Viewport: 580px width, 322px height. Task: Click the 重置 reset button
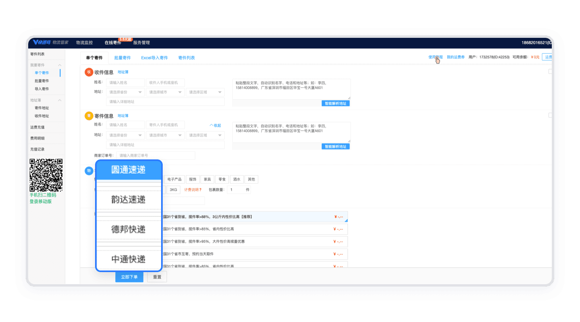click(x=157, y=277)
